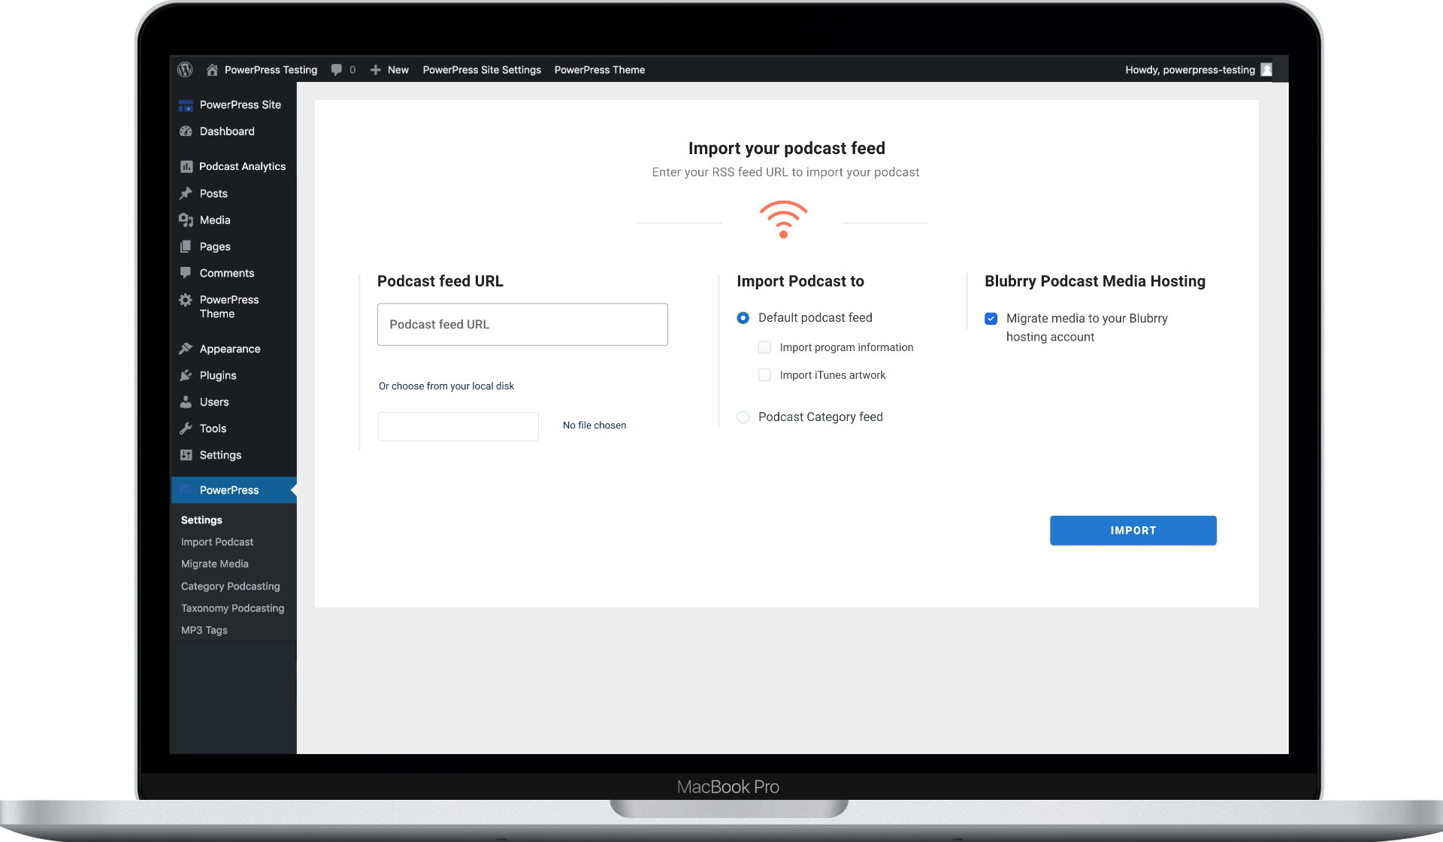Click the Pages icon in sidebar

click(186, 247)
